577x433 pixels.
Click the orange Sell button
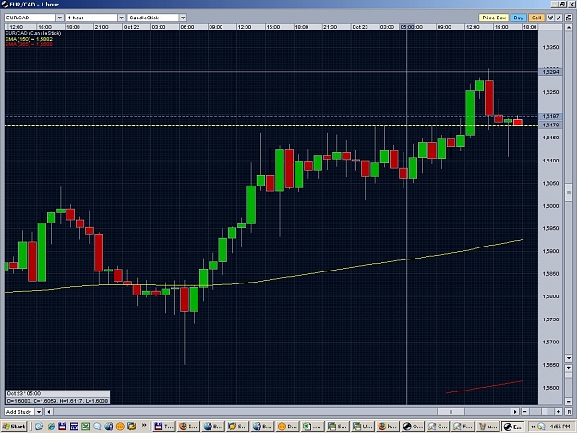536,18
